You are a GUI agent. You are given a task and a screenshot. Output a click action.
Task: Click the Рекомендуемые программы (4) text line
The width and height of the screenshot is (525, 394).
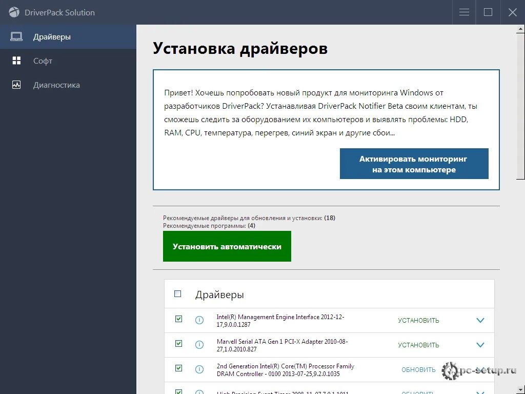tap(209, 226)
